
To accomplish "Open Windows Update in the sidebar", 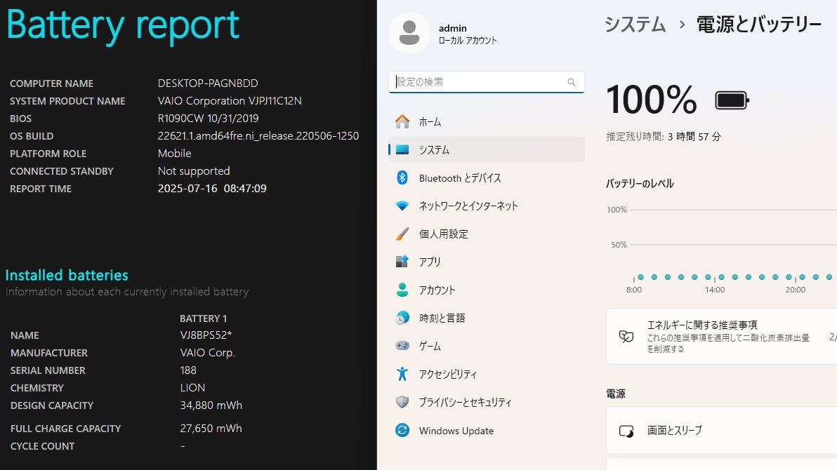I will click(487, 430).
